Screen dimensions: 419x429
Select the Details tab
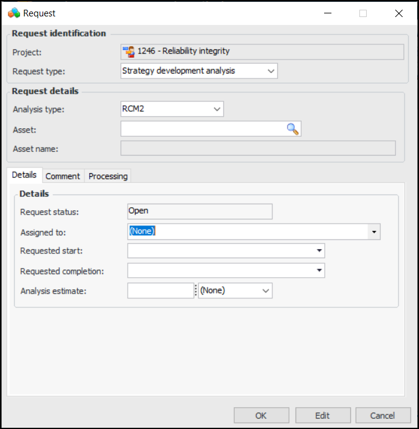[24, 175]
